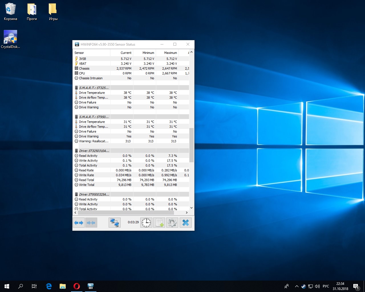The height and width of the screenshot is (292, 365).
Task: Open the Action Center notifications icon
Action: click(356, 286)
